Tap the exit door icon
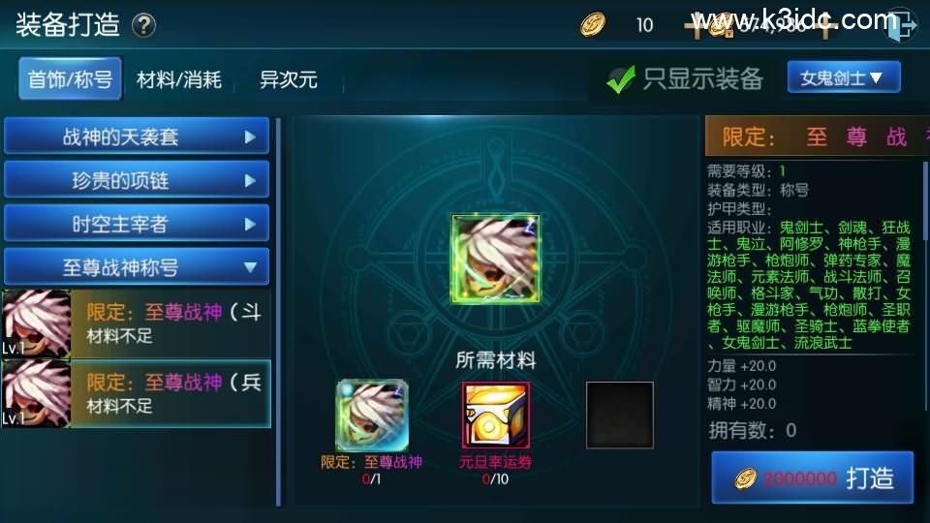Screen dimensions: 930x523 [901, 25]
